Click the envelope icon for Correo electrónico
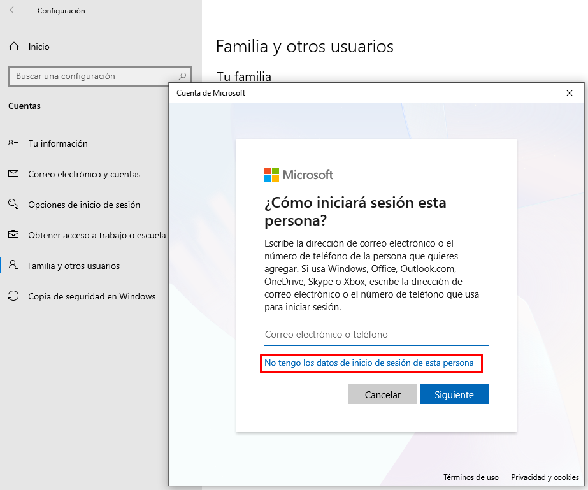Image resolution: width=588 pixels, height=490 pixels. pyautogui.click(x=13, y=174)
